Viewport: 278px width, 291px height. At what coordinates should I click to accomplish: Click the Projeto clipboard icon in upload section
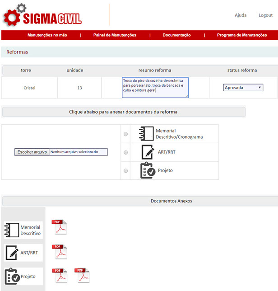click(x=148, y=171)
